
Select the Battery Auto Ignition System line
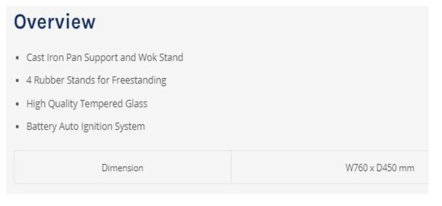click(x=86, y=126)
